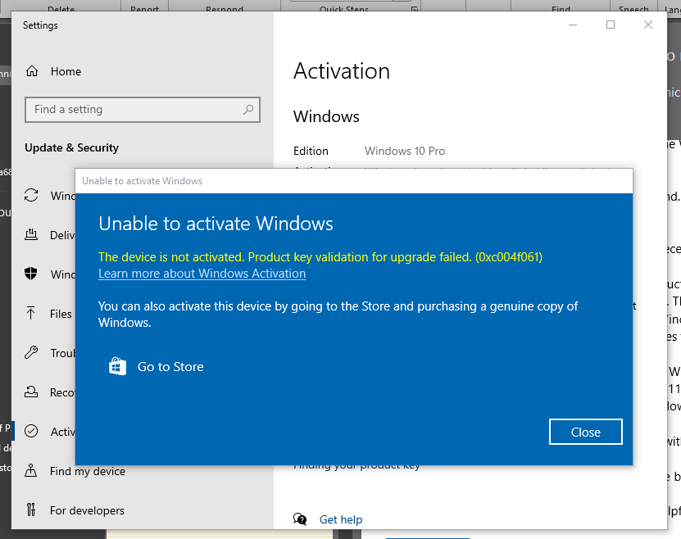Select Files backup upload arrow icon
Image resolution: width=681 pixels, height=539 pixels.
(31, 314)
